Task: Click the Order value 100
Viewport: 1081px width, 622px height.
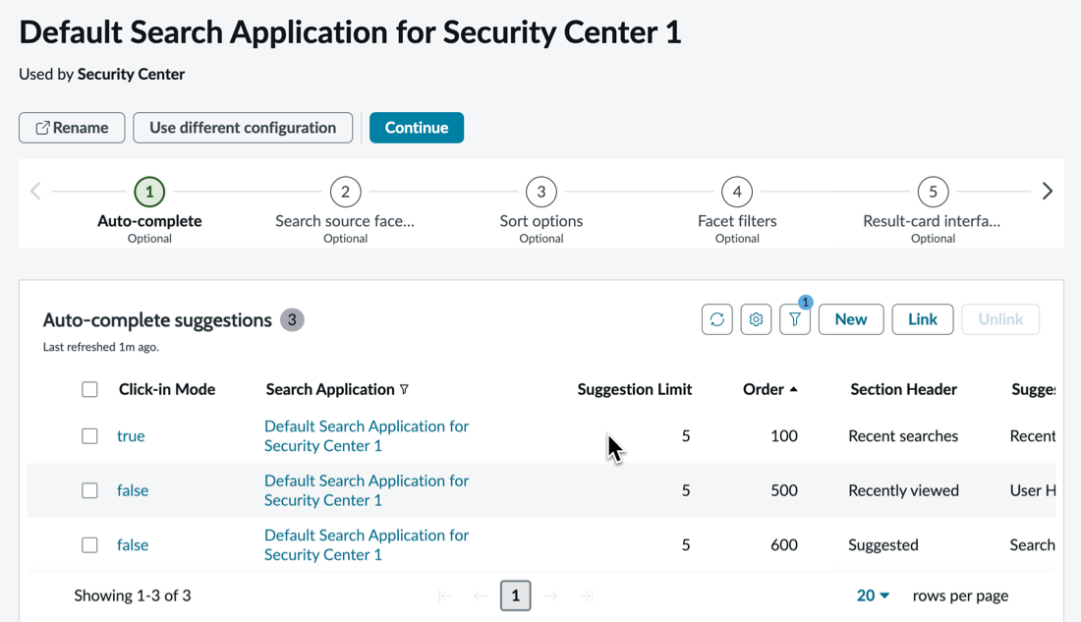Action: tap(784, 436)
